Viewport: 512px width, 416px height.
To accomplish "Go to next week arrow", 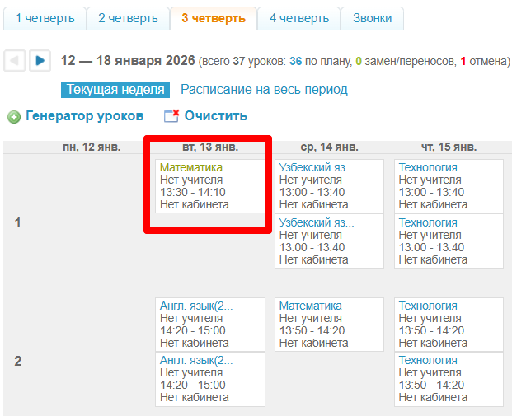I will click(40, 61).
